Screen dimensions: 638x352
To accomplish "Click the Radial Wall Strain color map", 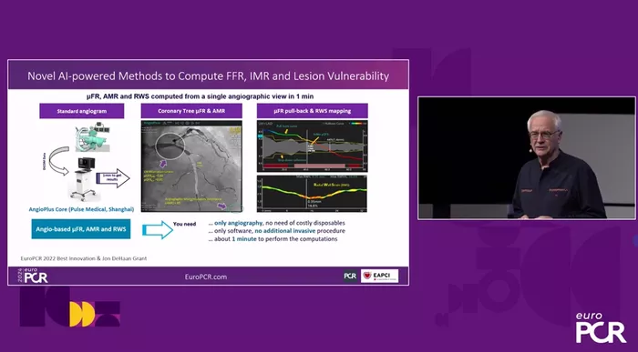I will point(312,194).
